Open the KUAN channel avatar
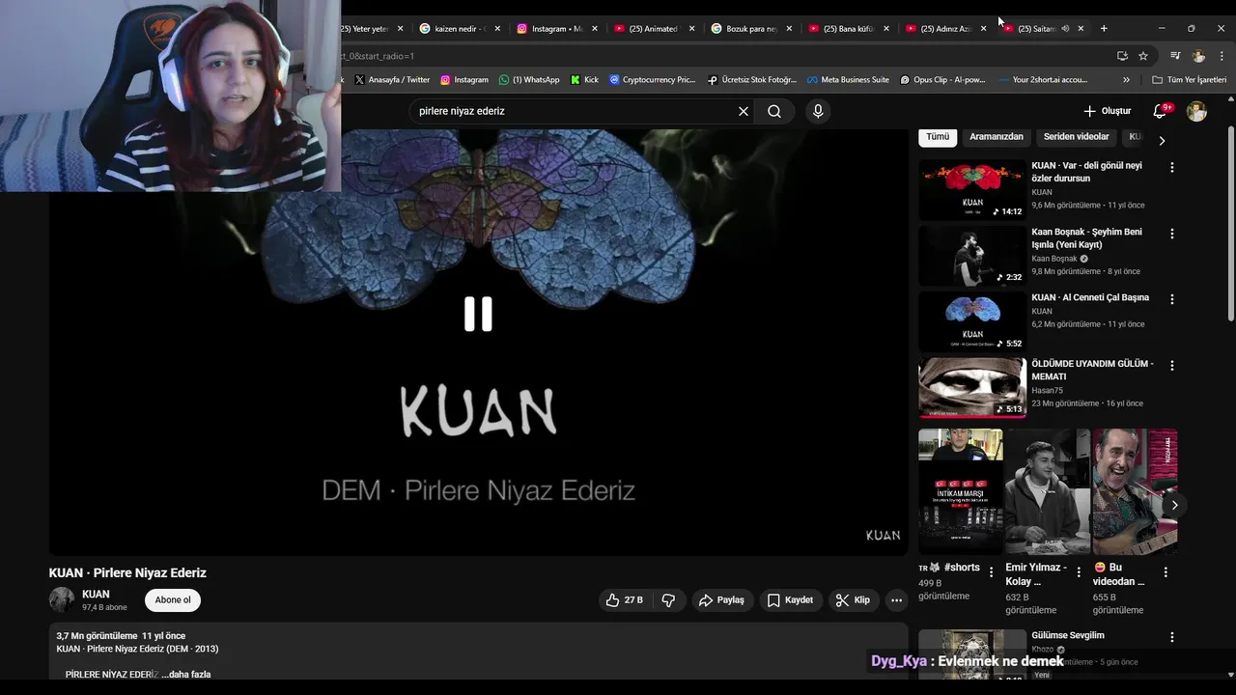1236x695 pixels. [x=62, y=599]
